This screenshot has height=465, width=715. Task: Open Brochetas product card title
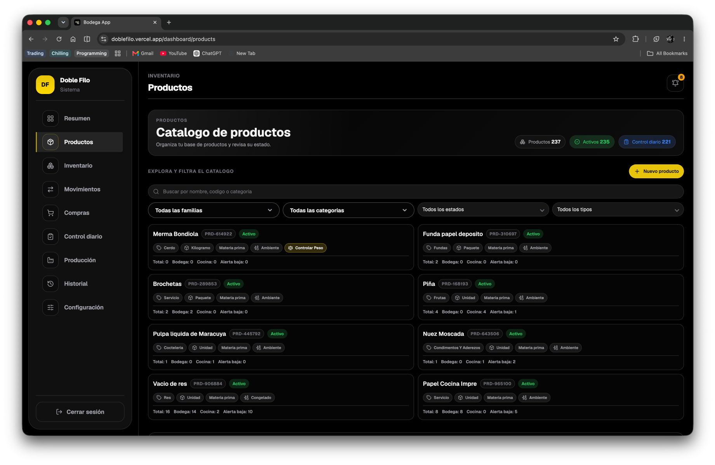[x=167, y=284]
